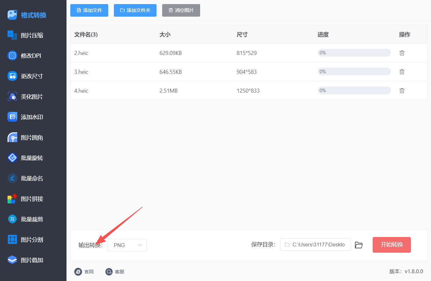Screen dimensions: 431x281
Task: Choose the 添加水印 watermark tool
Action: [25, 117]
